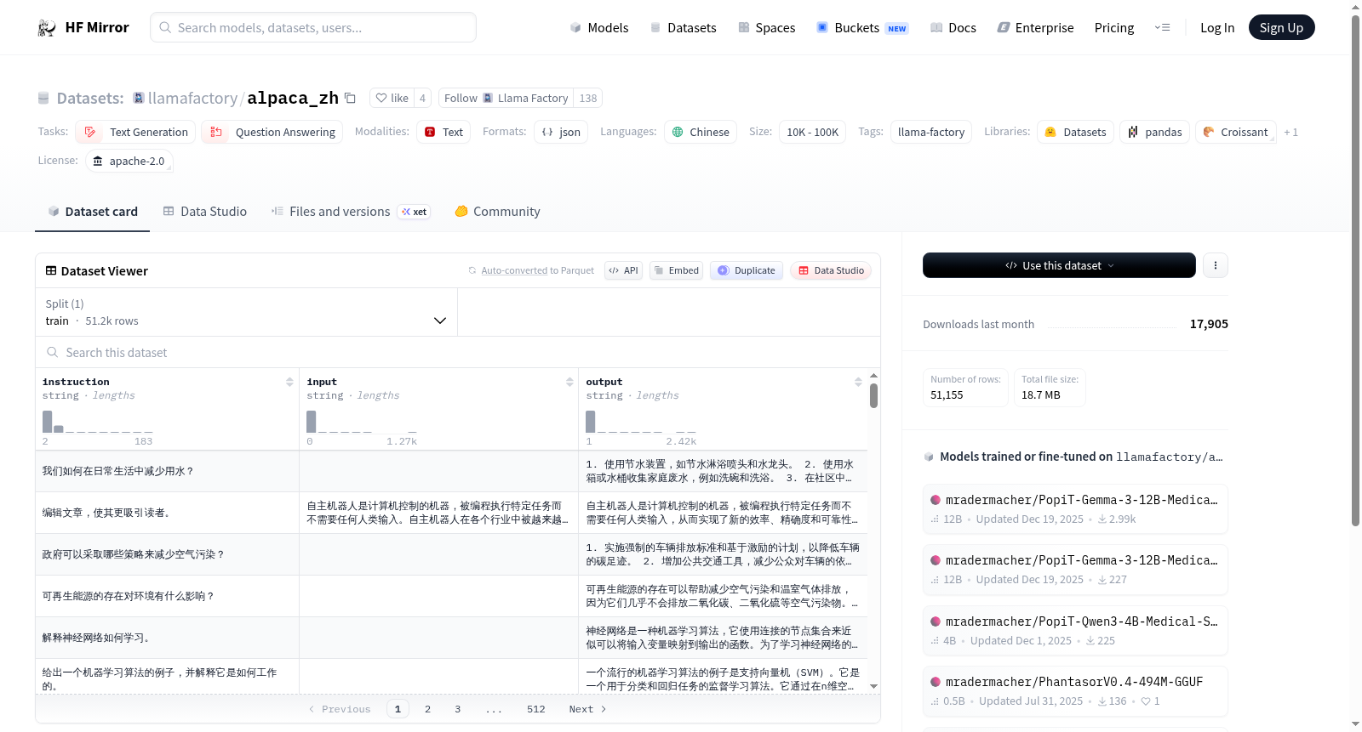
Task: Open Docs in the top navigation
Action: click(953, 27)
